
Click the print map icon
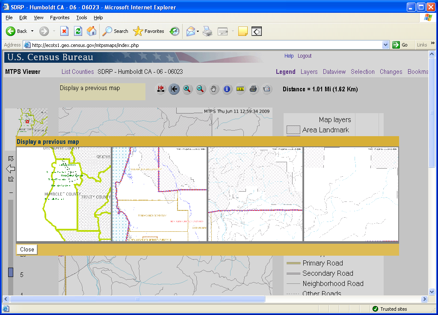pyautogui.click(x=253, y=89)
